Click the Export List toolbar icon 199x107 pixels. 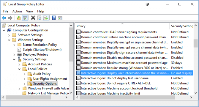point(46,18)
